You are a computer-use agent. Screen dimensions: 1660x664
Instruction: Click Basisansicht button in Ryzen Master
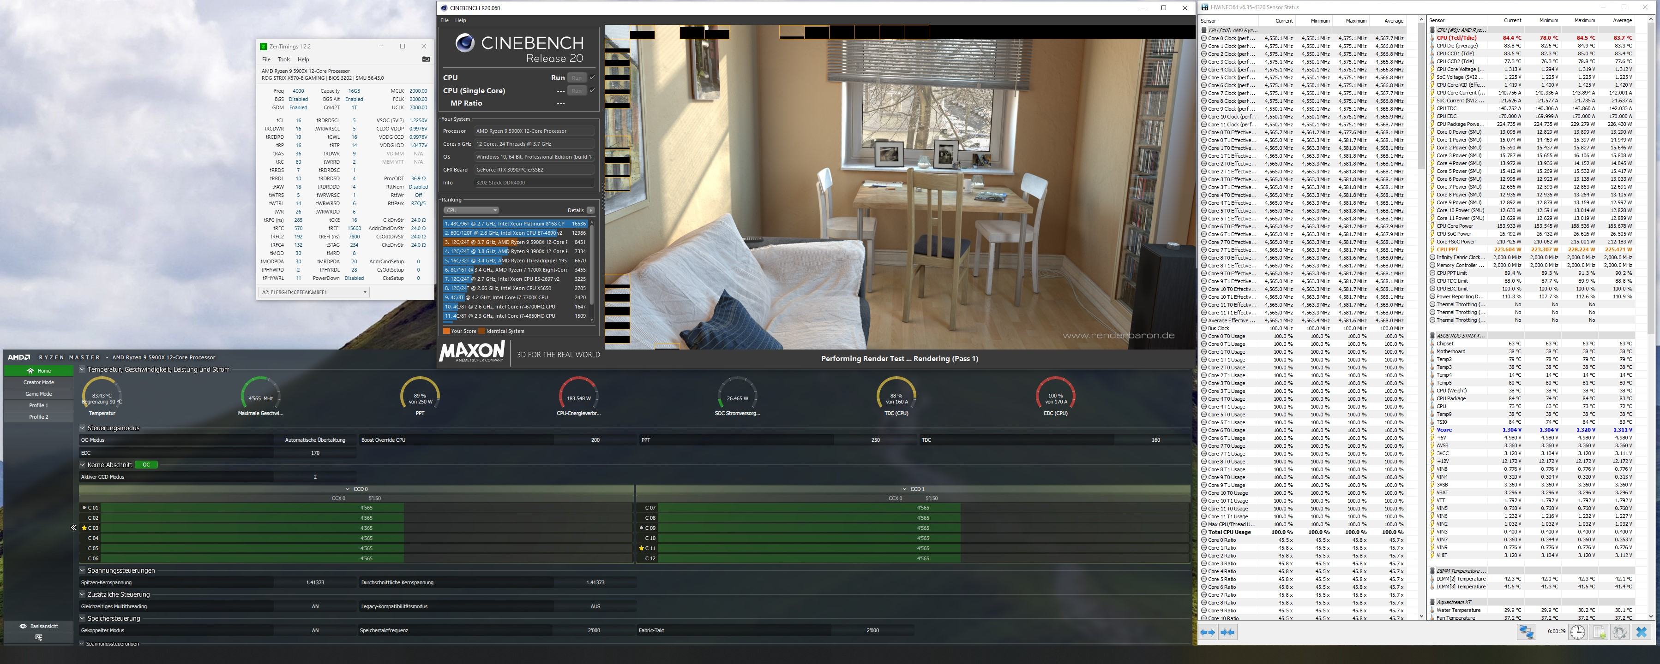[x=39, y=626]
